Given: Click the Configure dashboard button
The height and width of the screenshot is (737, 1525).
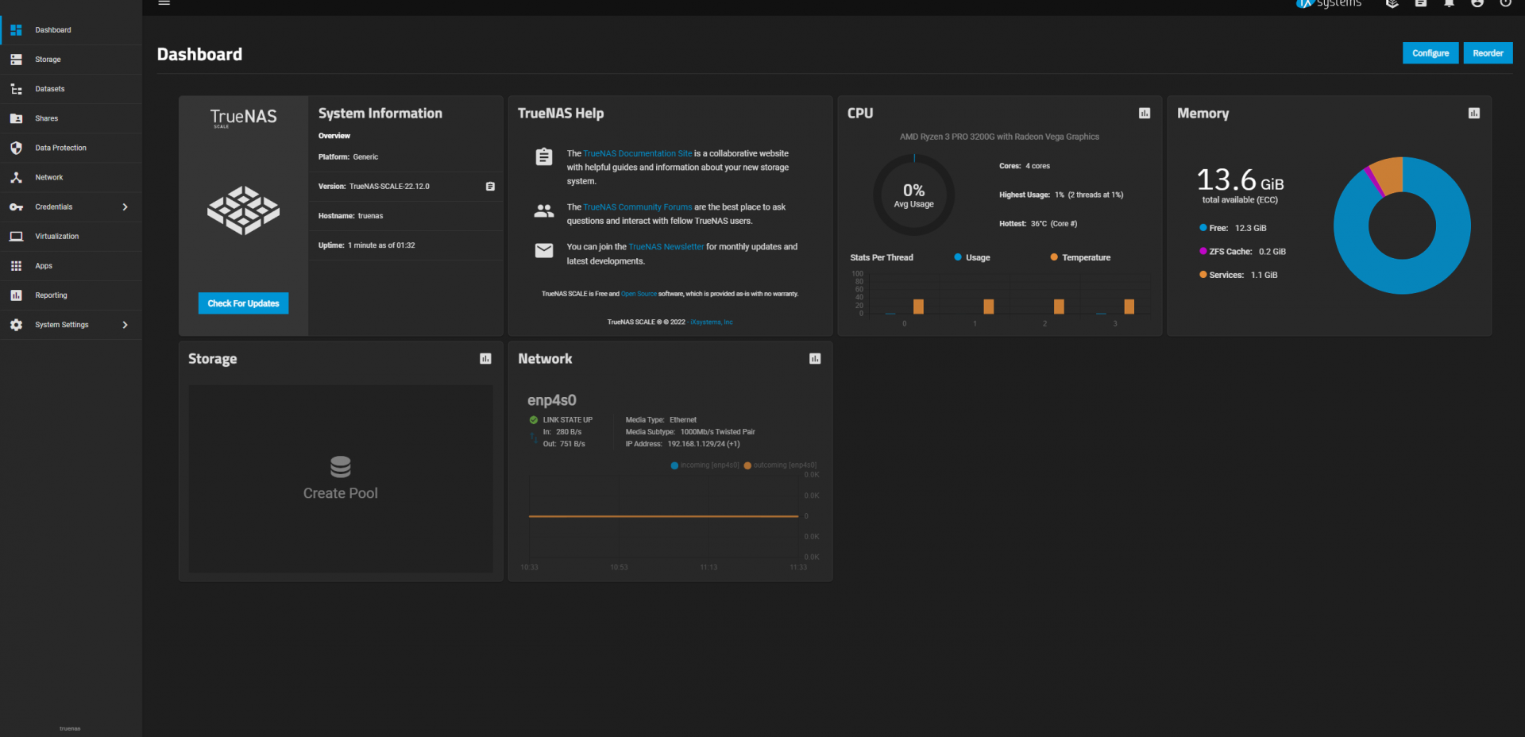Looking at the screenshot, I should 1430,53.
